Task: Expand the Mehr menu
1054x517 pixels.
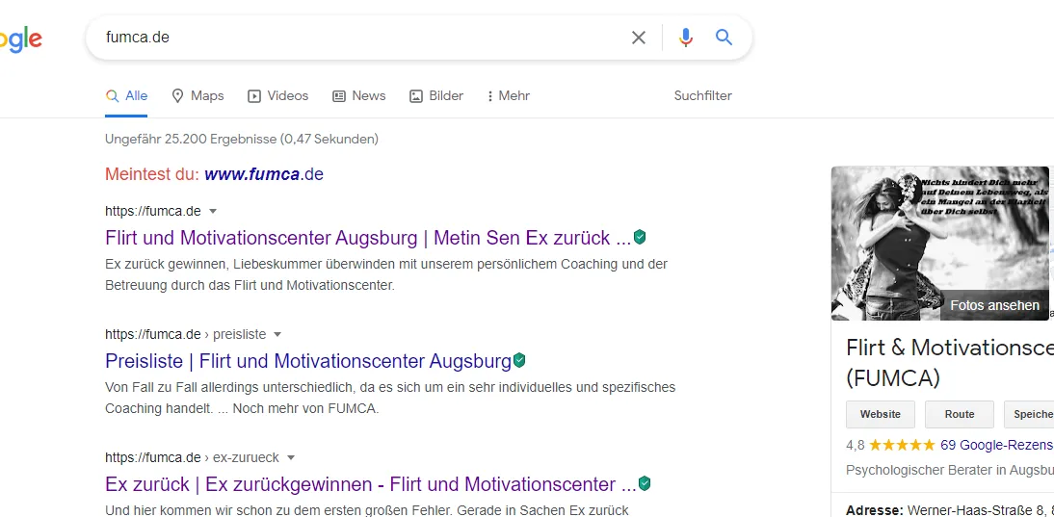Action: 508,96
